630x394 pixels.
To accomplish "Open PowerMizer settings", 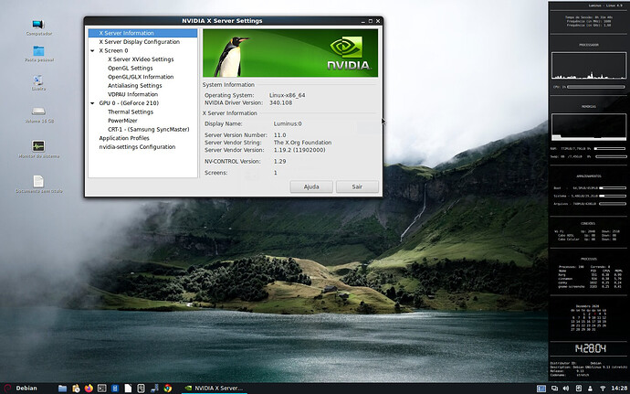I will point(122,121).
